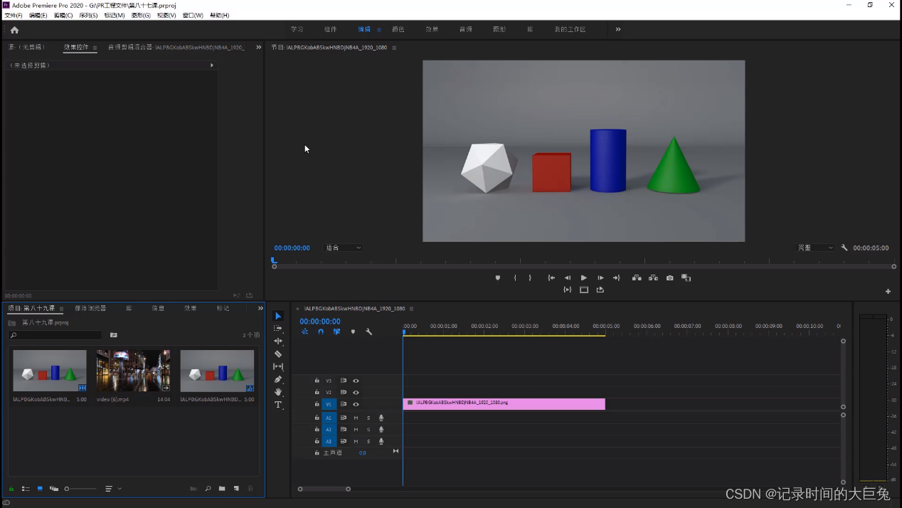
Task: Mute audio track A1
Action: [x=356, y=418]
